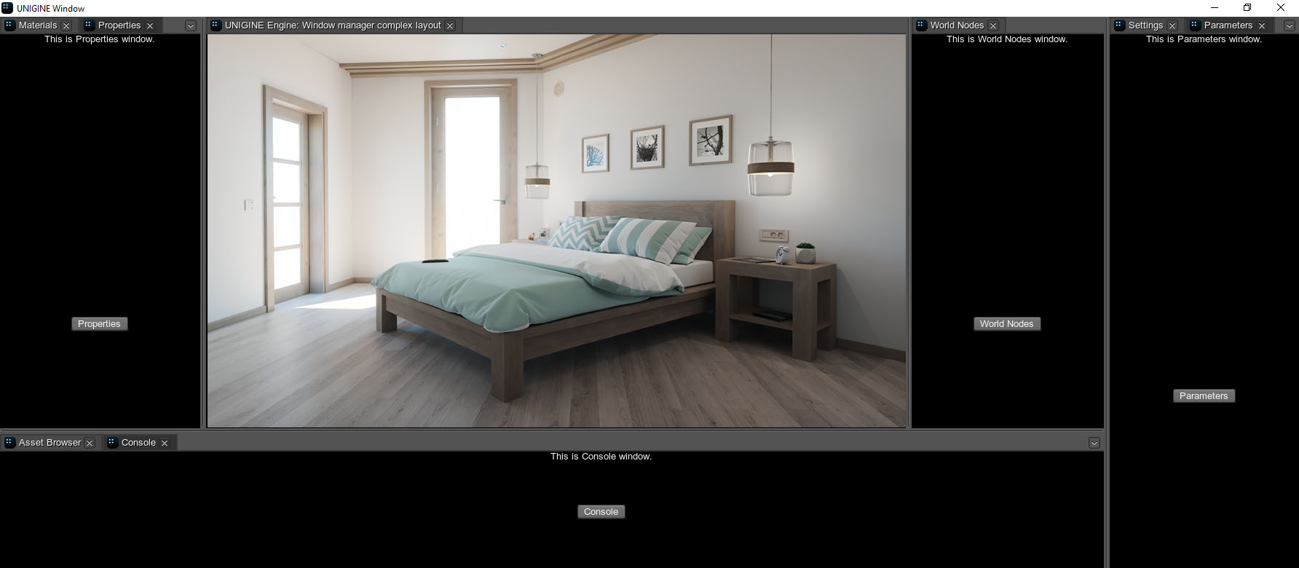Switch to the Materials tab
Viewport: 1299px width, 568px height.
37,25
